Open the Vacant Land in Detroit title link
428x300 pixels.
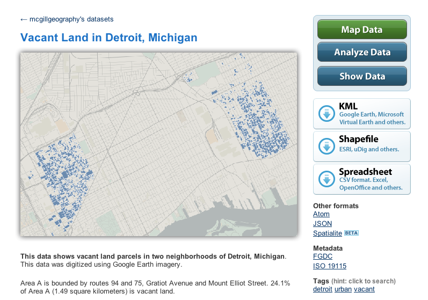tap(109, 38)
